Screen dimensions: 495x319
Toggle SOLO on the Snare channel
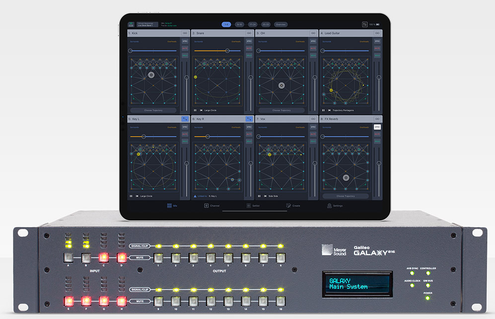(x=249, y=56)
